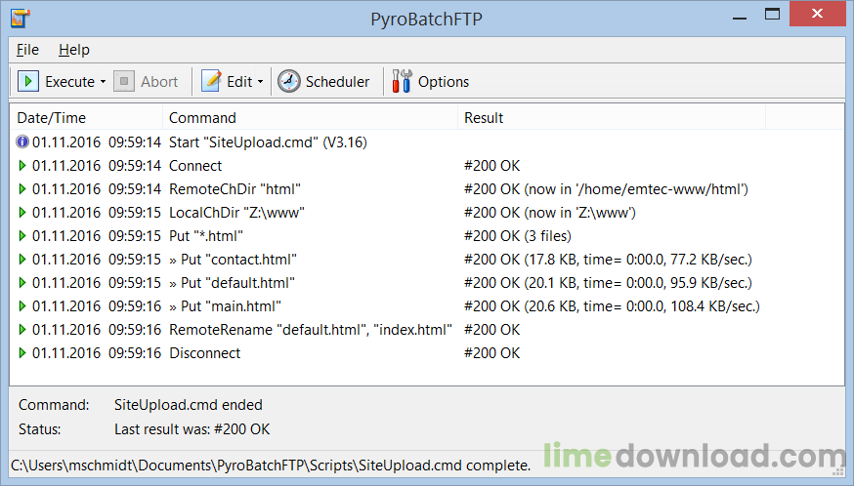Click '#200 OK' result on Disconnect row
854x486 pixels.
coord(491,352)
